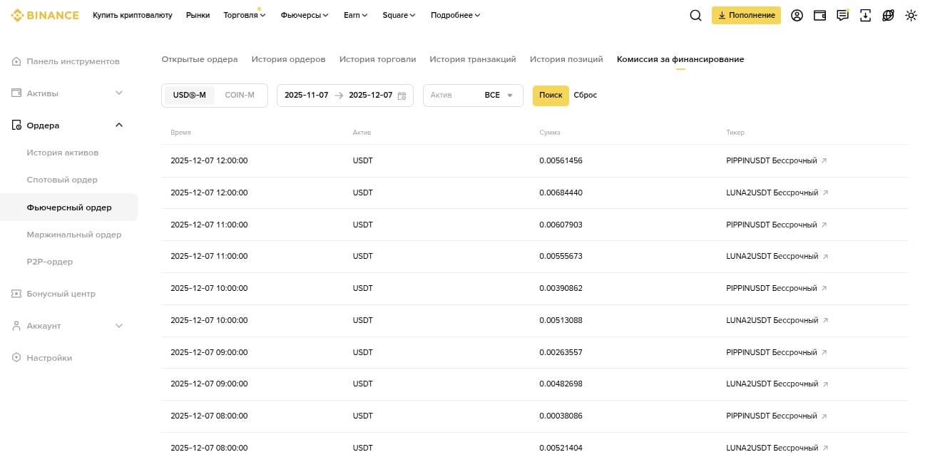The width and height of the screenshot is (930, 462).
Task: Open external link icon for LUNA2USDT 09:00:00 row
Action: (826, 384)
